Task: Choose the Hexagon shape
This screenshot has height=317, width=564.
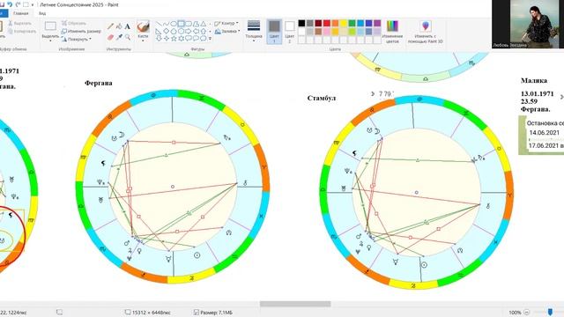Action: 181,32
